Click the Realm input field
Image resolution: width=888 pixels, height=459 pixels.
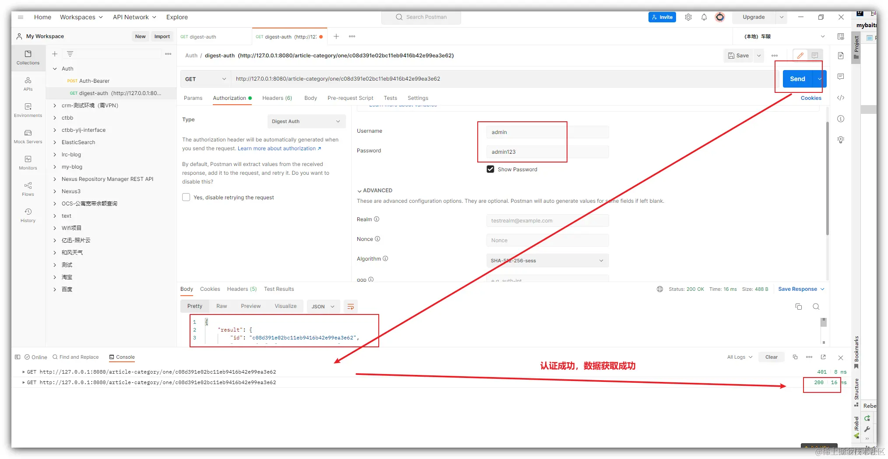[547, 221]
